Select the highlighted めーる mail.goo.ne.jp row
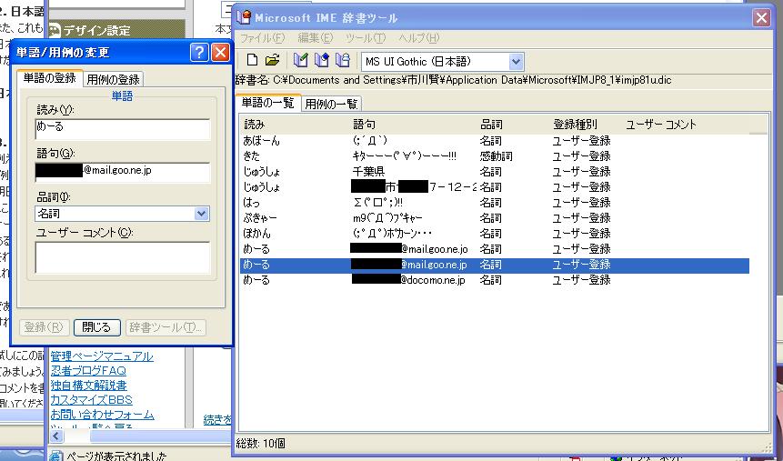Screen dimensions: 783x461 (495, 265)
